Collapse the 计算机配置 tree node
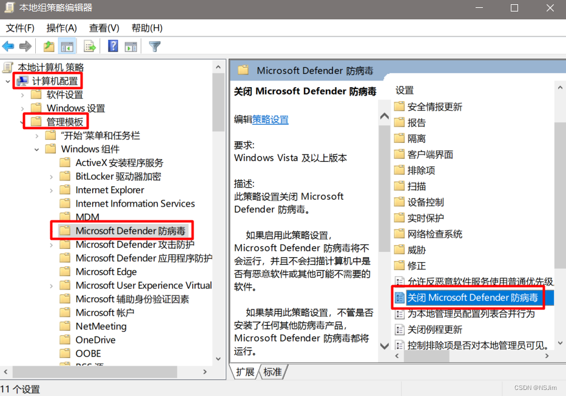Image resolution: width=566 pixels, height=396 pixels. point(7,82)
